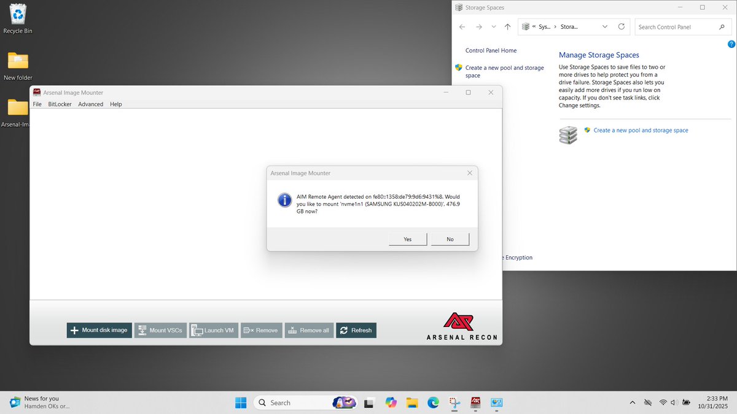
Task: Click No in the mount prompt dialog
Action: 450,239
